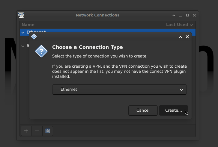Click the large question diamond icon
This screenshot has height=147, width=218.
[x=41, y=51]
